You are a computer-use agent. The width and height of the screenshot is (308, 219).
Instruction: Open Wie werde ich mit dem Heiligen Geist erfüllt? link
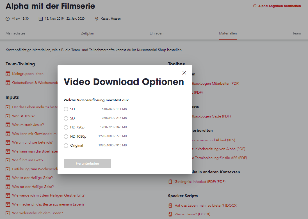coord(48,195)
